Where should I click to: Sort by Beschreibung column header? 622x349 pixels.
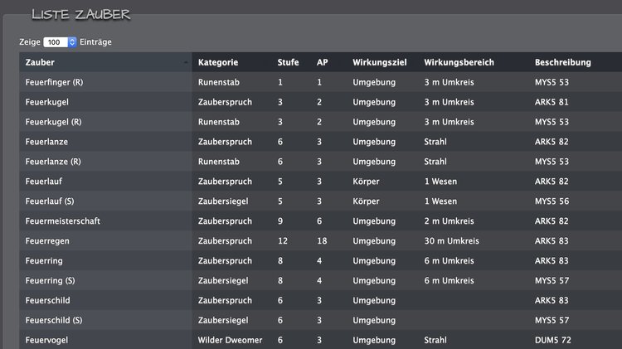(562, 62)
